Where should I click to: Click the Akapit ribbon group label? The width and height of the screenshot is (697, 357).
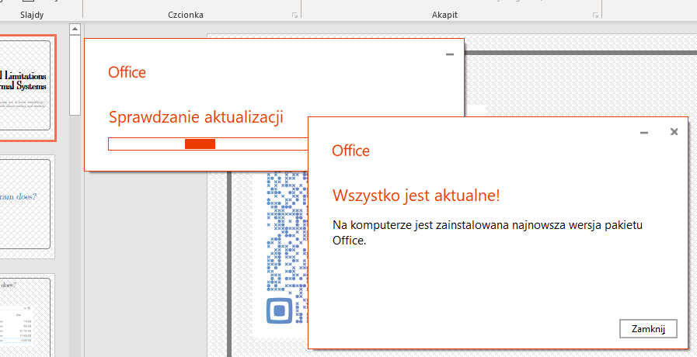(444, 15)
